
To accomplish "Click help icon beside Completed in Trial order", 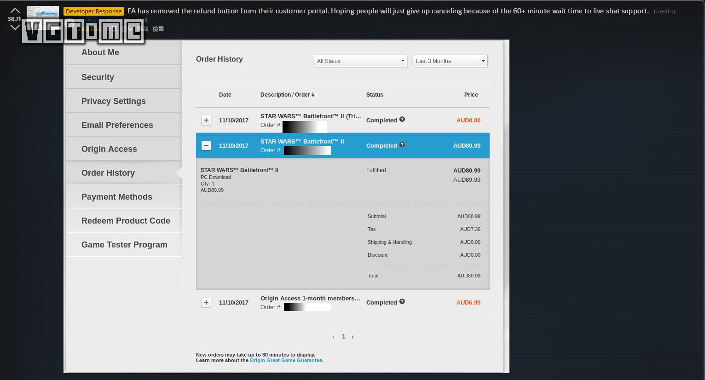I will 402,120.
